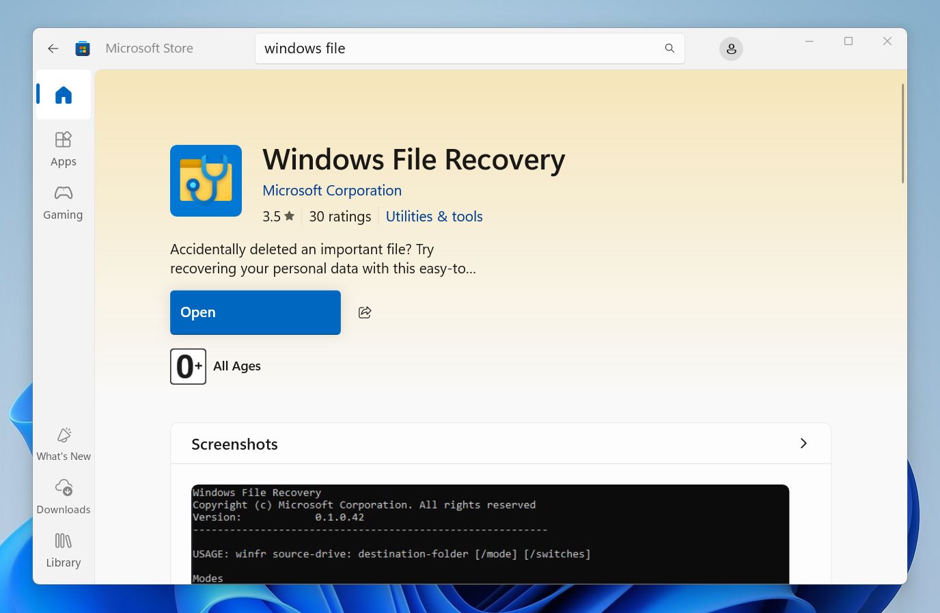Click the Microsoft Store briefcase icon
Viewport: 940px width, 613px height.
(82, 49)
